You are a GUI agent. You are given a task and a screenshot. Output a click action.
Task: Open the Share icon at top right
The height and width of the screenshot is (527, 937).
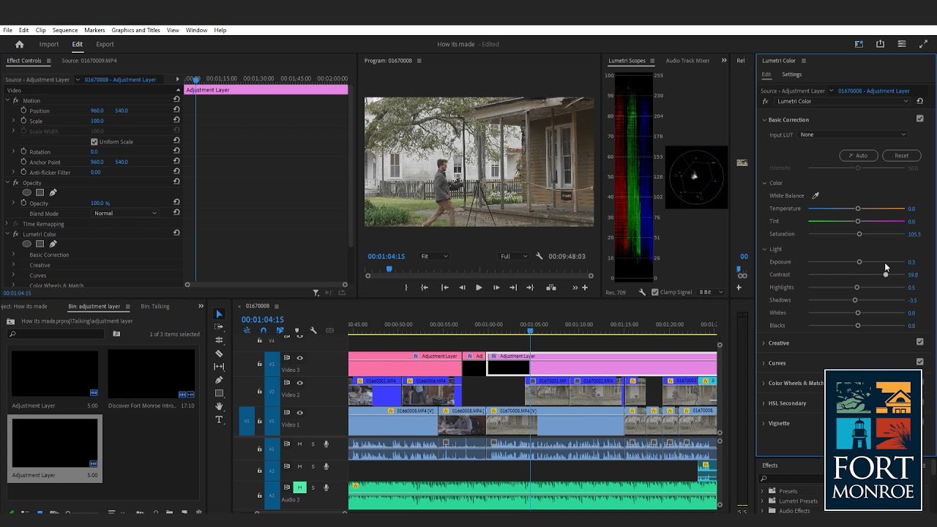click(x=880, y=45)
